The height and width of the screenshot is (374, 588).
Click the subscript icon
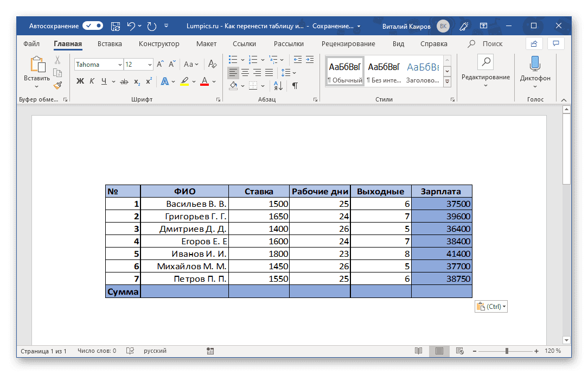pyautogui.click(x=138, y=81)
